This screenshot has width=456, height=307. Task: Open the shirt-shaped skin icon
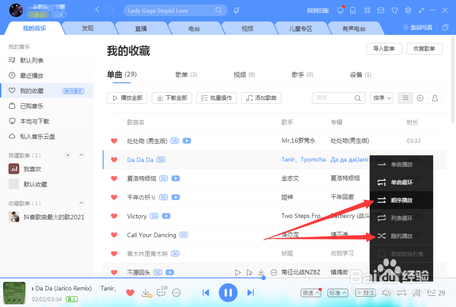[x=394, y=10]
